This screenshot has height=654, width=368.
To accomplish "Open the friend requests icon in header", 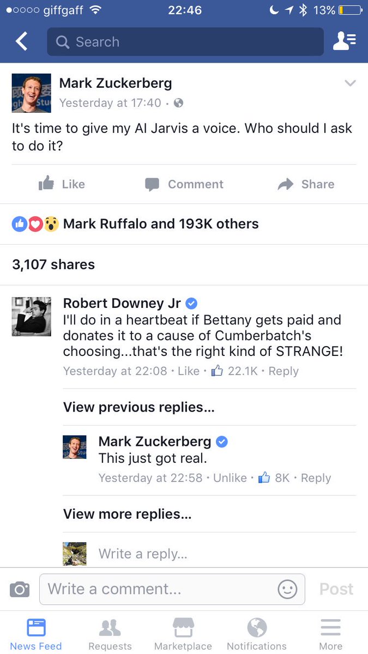I will point(344,41).
